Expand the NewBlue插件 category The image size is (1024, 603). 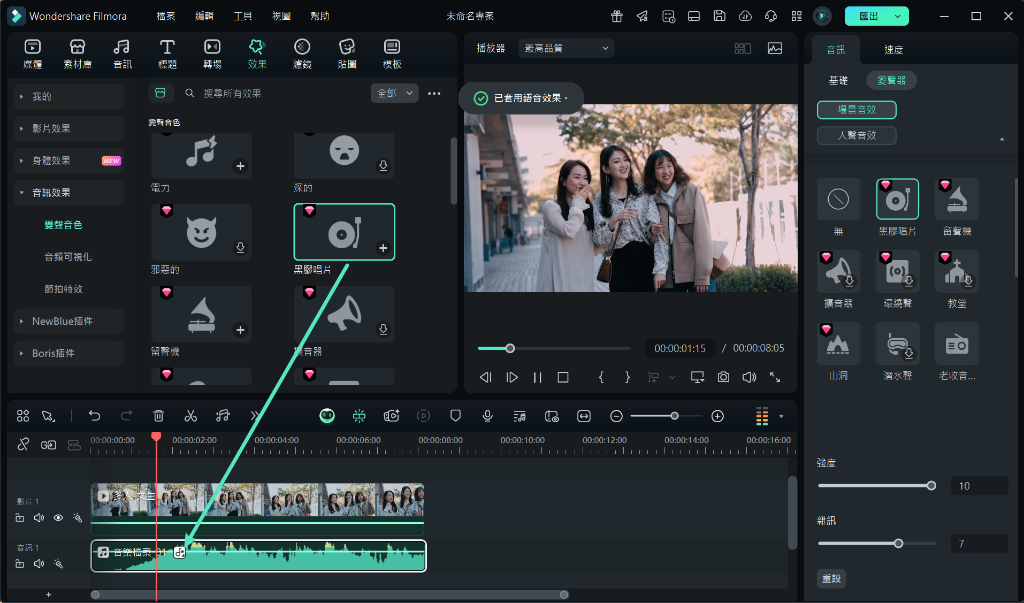click(69, 321)
